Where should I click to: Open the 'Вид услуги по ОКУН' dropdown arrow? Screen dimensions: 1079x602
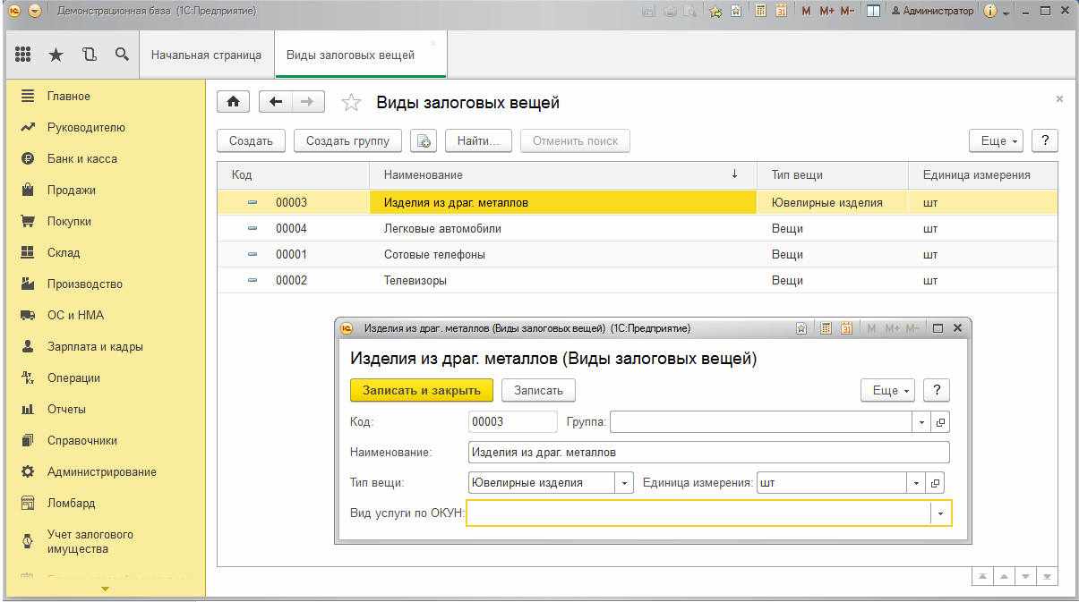coord(941,513)
